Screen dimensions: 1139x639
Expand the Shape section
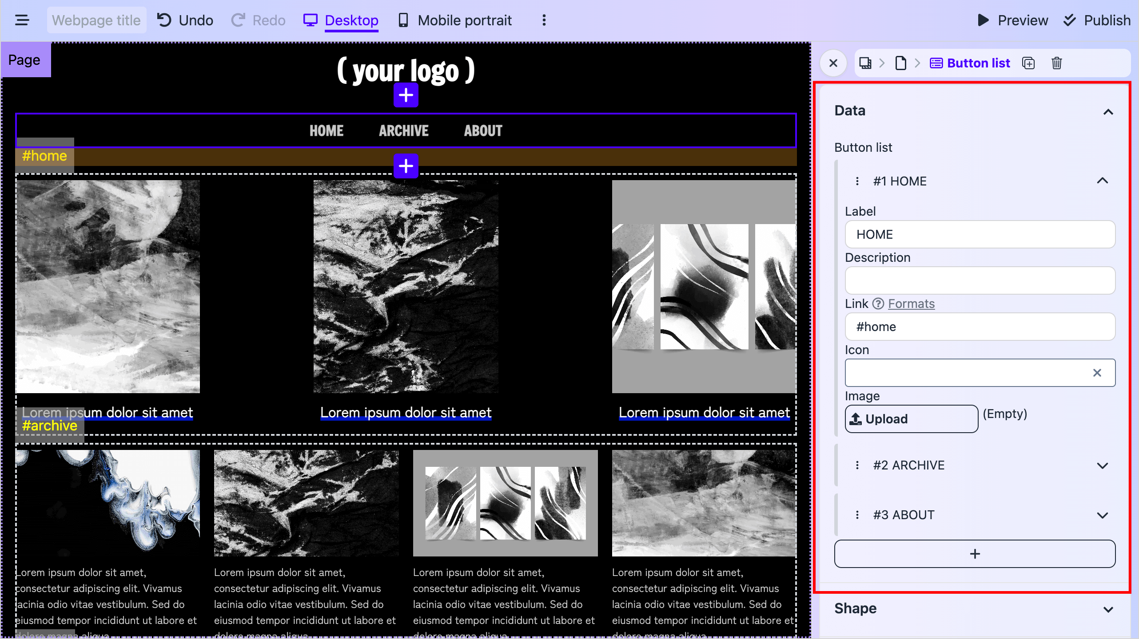(x=1108, y=609)
